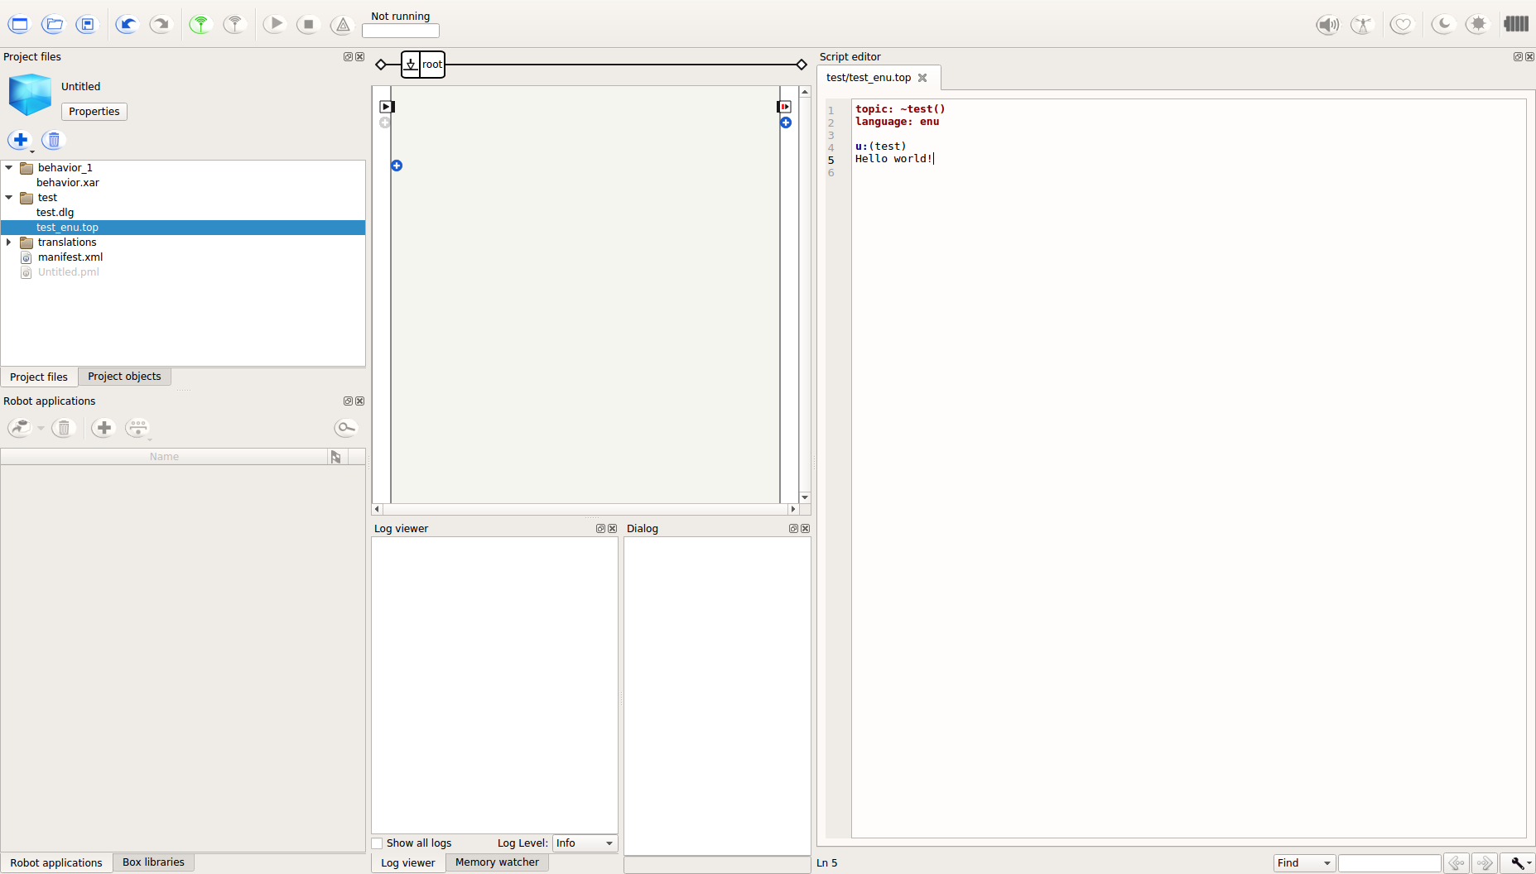This screenshot has height=874, width=1536.
Task: Wake up the robot
Action: (x=1478, y=24)
